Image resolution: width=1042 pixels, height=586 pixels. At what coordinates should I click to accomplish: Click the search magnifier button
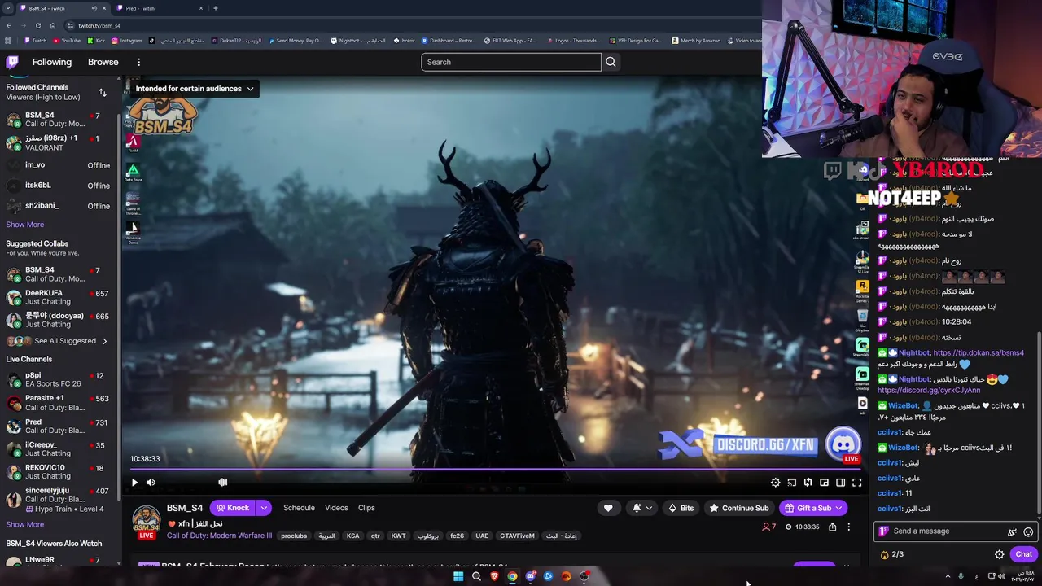click(x=611, y=62)
